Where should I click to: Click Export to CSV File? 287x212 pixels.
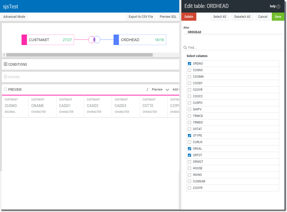[x=141, y=17]
